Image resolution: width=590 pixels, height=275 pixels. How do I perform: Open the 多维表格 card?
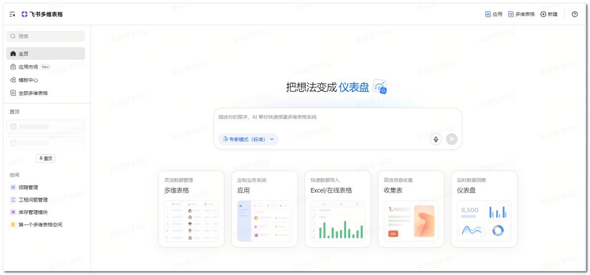click(x=191, y=209)
